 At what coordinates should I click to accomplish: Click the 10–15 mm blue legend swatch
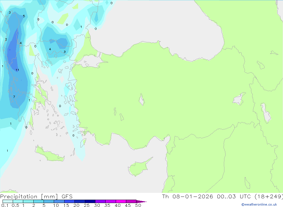coord(59,201)
